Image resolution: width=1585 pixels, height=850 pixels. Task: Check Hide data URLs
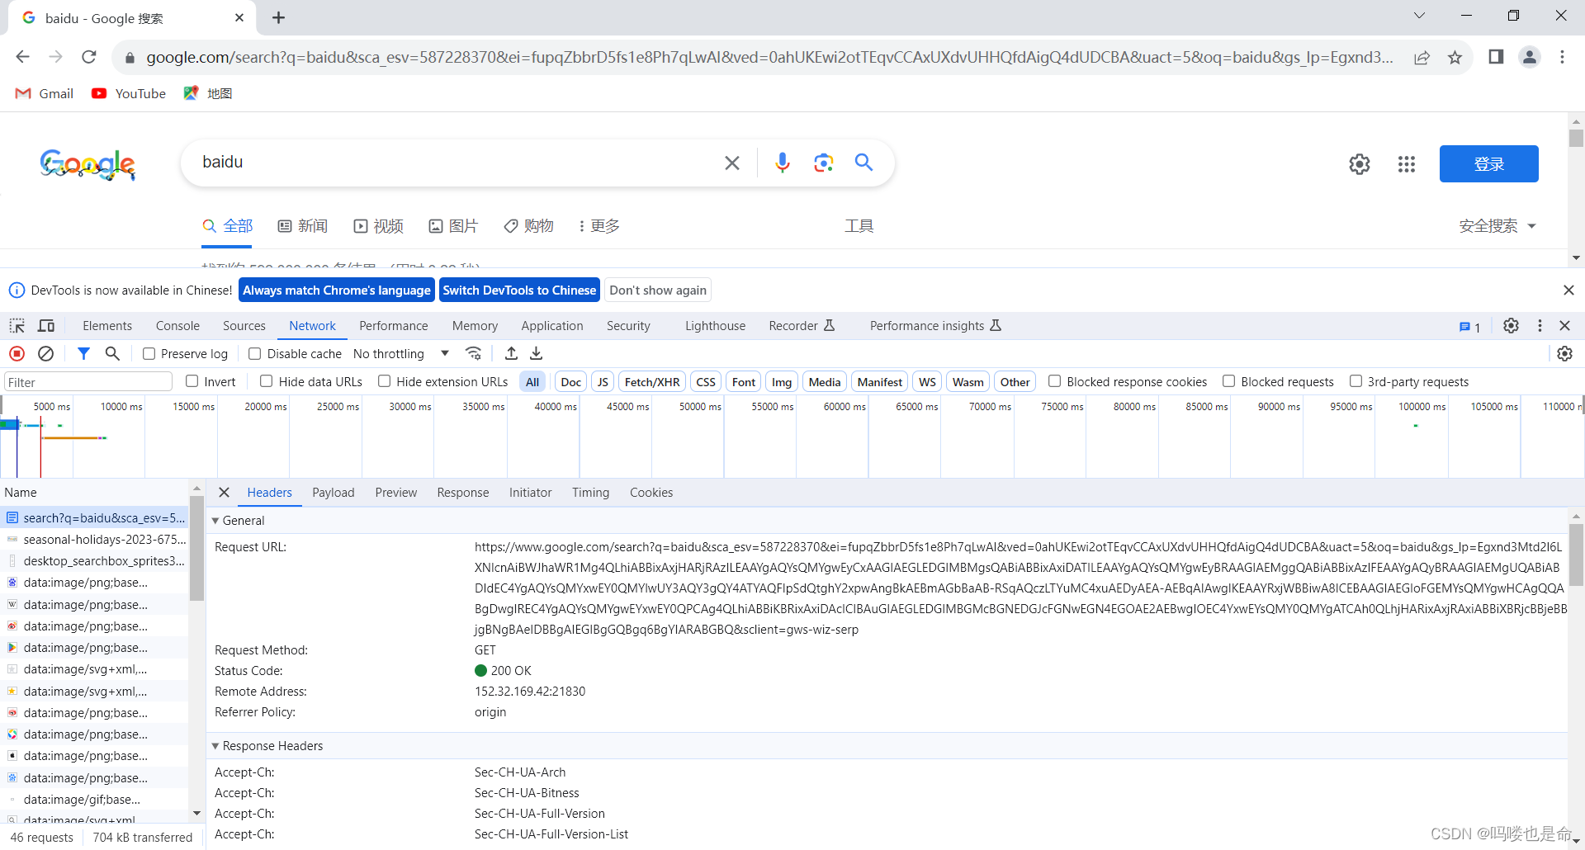[x=266, y=381]
